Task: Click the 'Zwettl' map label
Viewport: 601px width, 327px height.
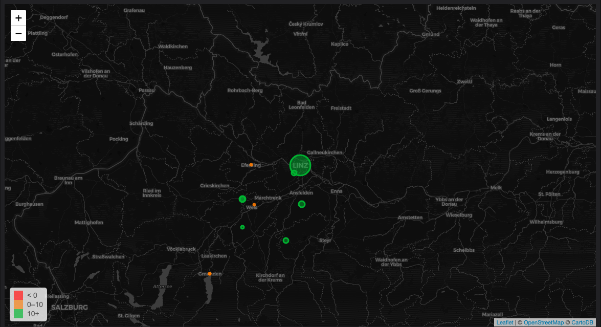Action: click(464, 81)
